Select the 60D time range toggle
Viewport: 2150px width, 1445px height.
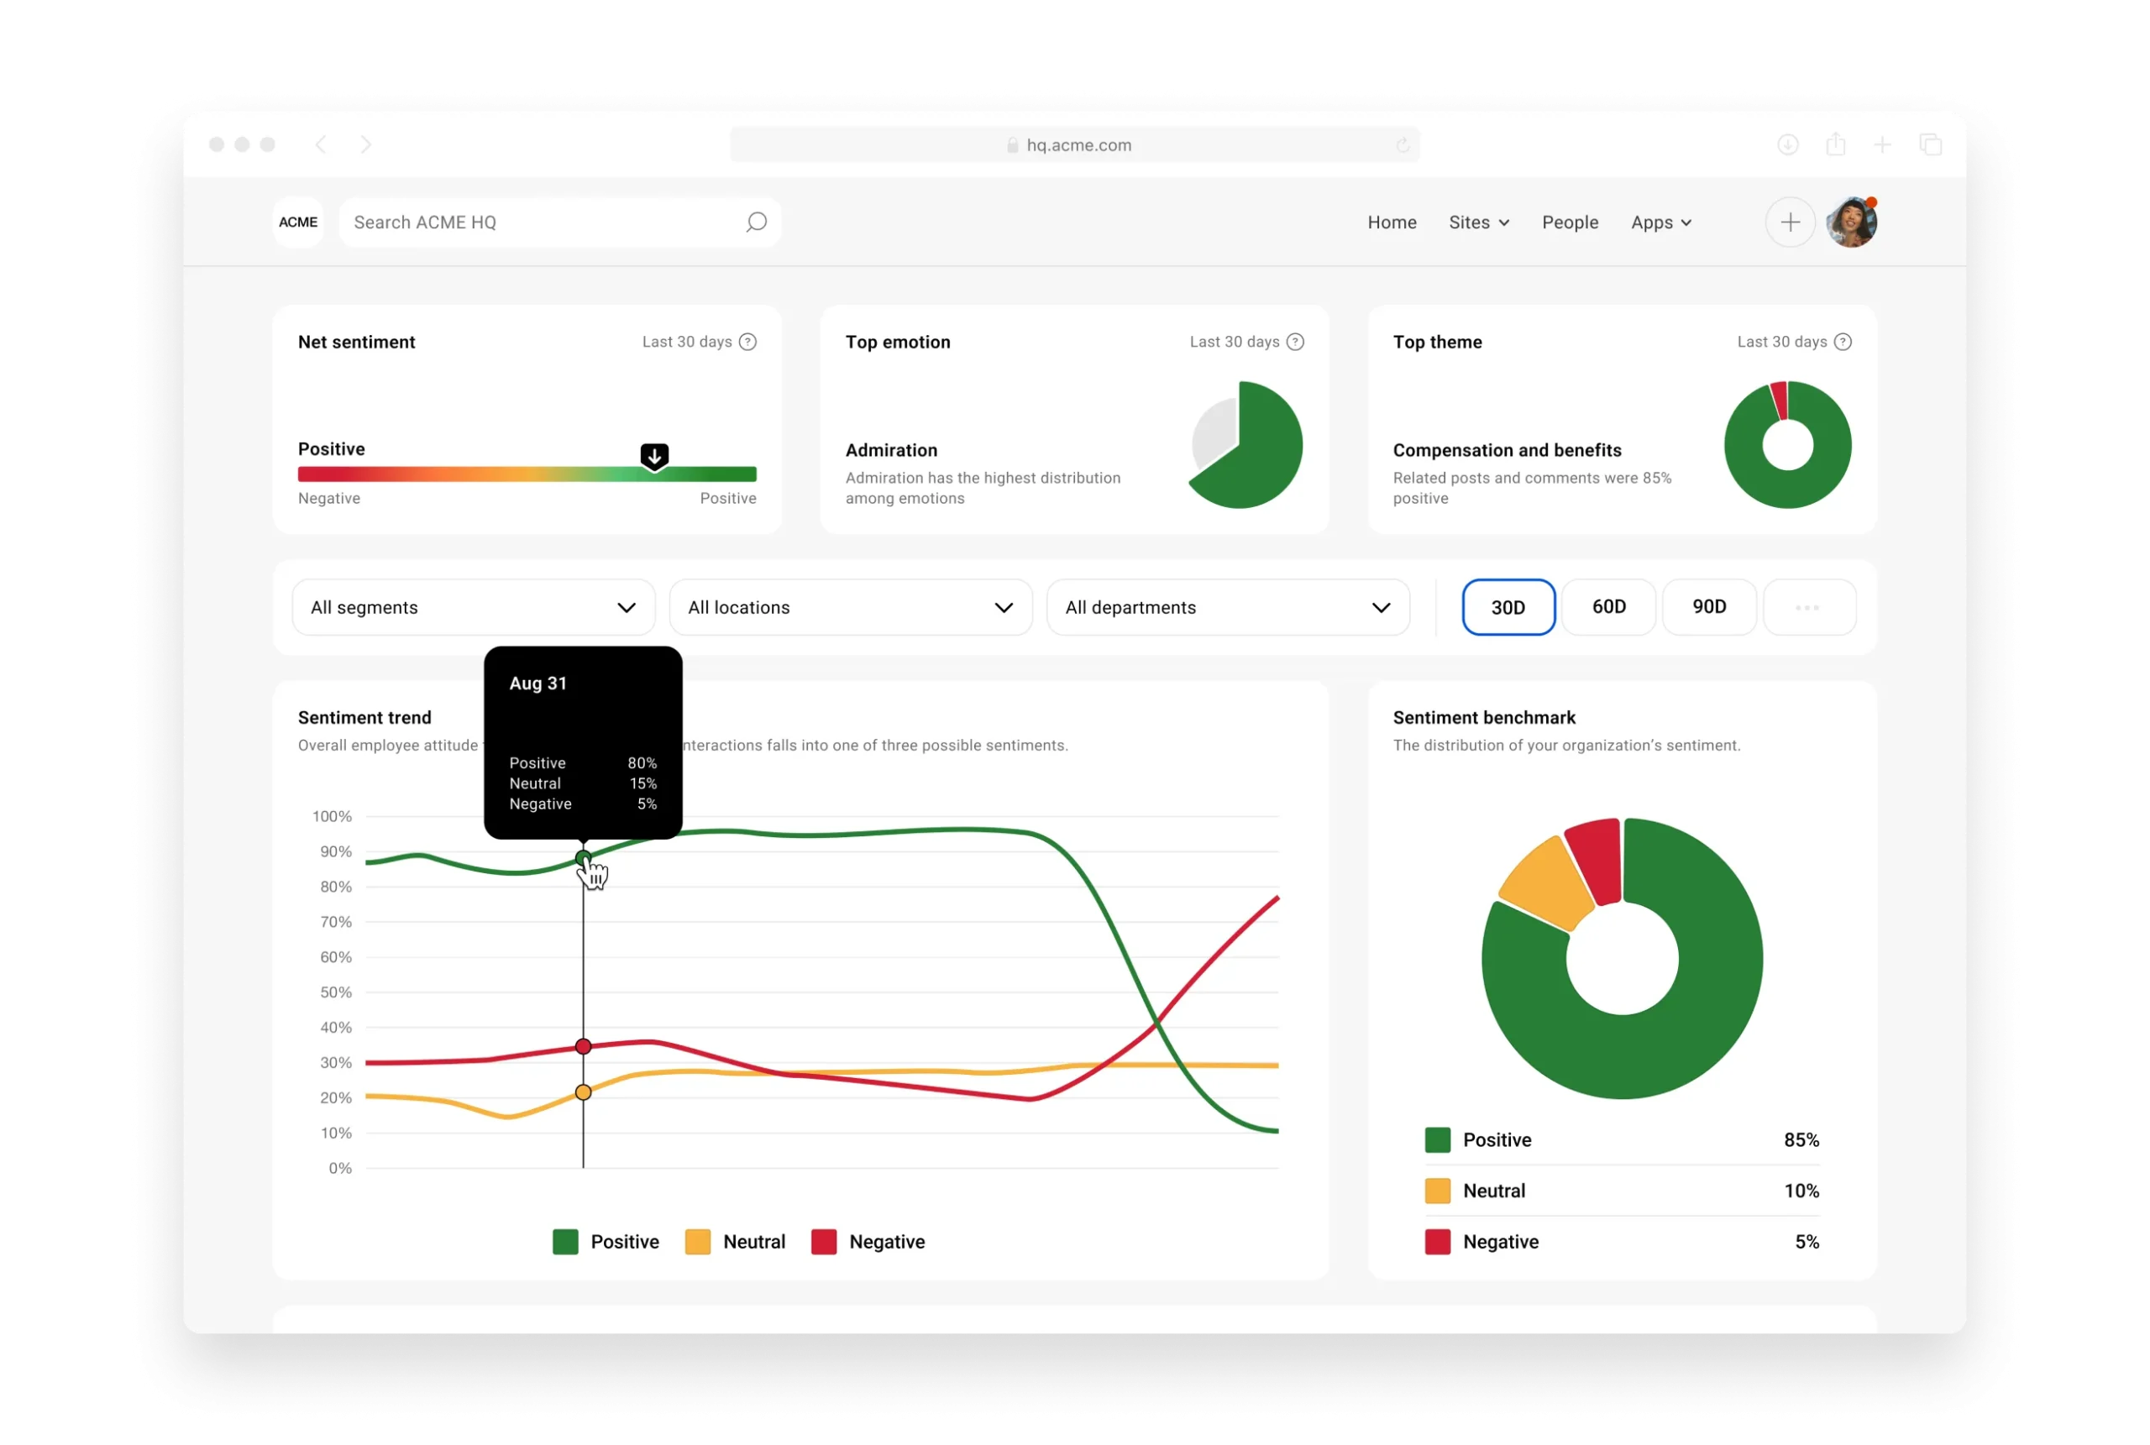coord(1608,606)
